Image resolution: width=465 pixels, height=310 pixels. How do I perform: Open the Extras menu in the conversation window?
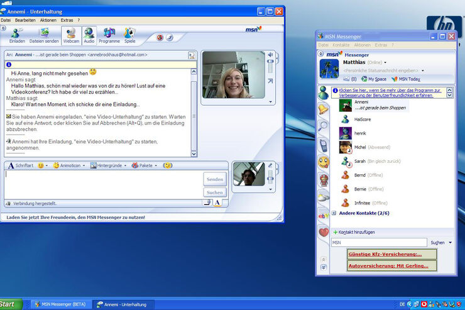(x=67, y=20)
